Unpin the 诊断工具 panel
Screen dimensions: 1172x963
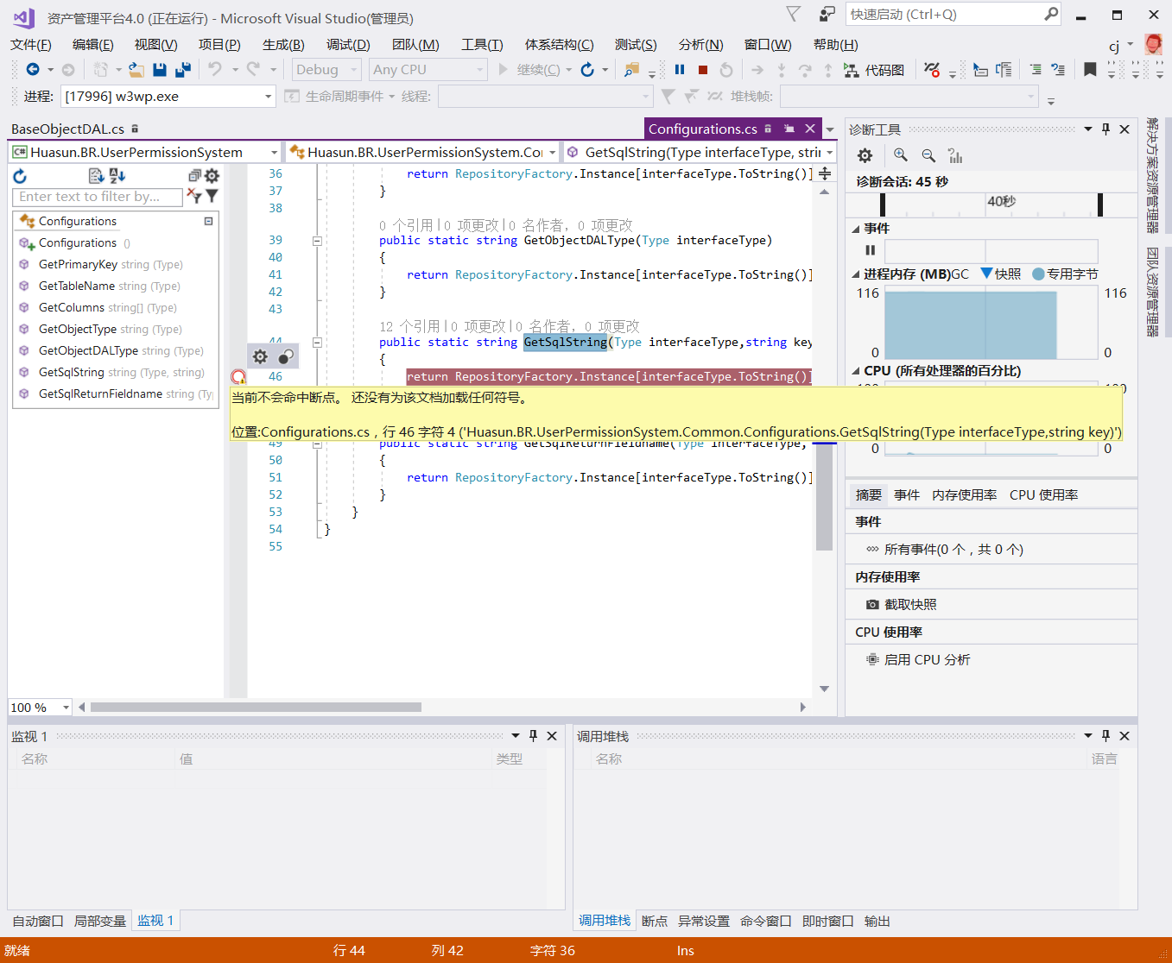click(x=1105, y=128)
